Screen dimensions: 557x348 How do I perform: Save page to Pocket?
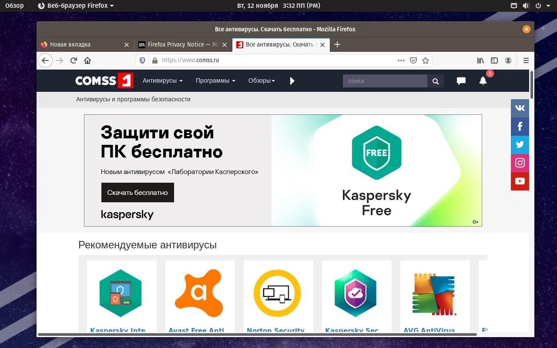tap(413, 60)
